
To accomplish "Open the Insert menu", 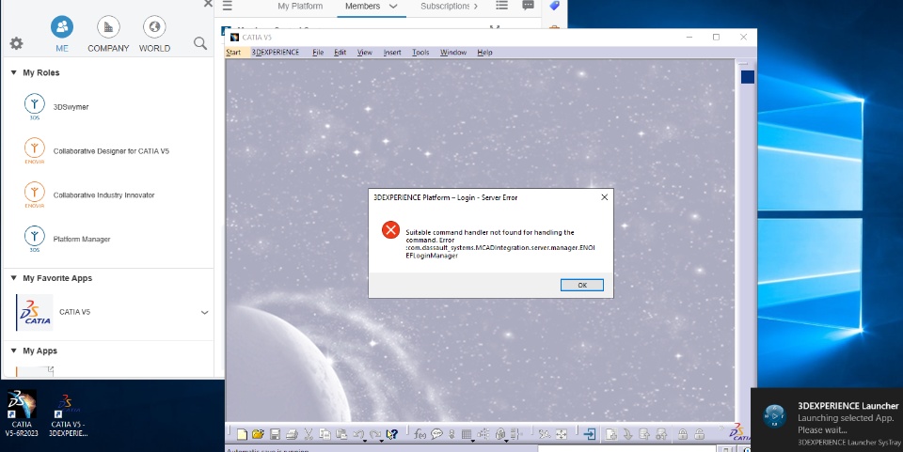I will click(392, 53).
